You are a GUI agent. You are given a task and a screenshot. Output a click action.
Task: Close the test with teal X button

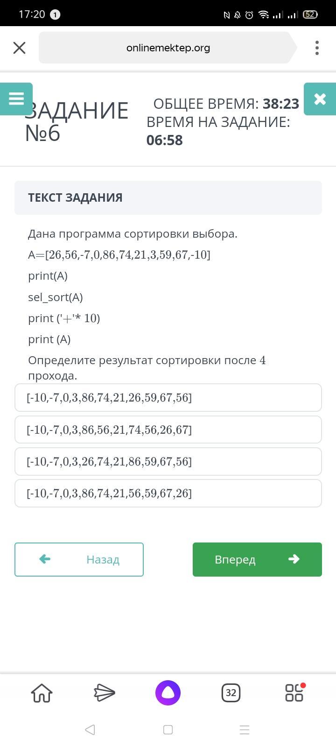pyautogui.click(x=320, y=99)
